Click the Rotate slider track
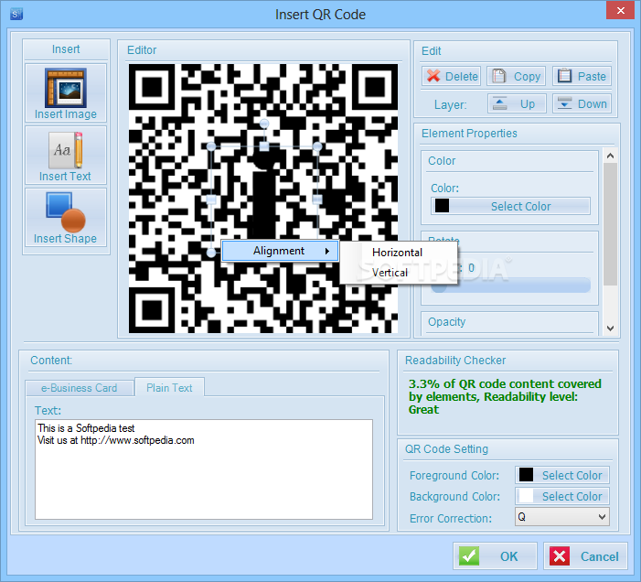This screenshot has width=641, height=582. 510,286
